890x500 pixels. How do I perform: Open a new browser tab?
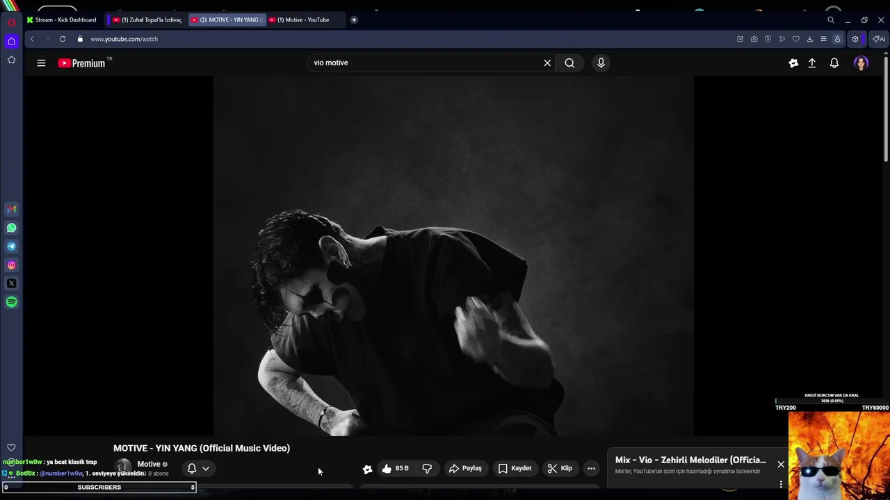[x=354, y=19]
